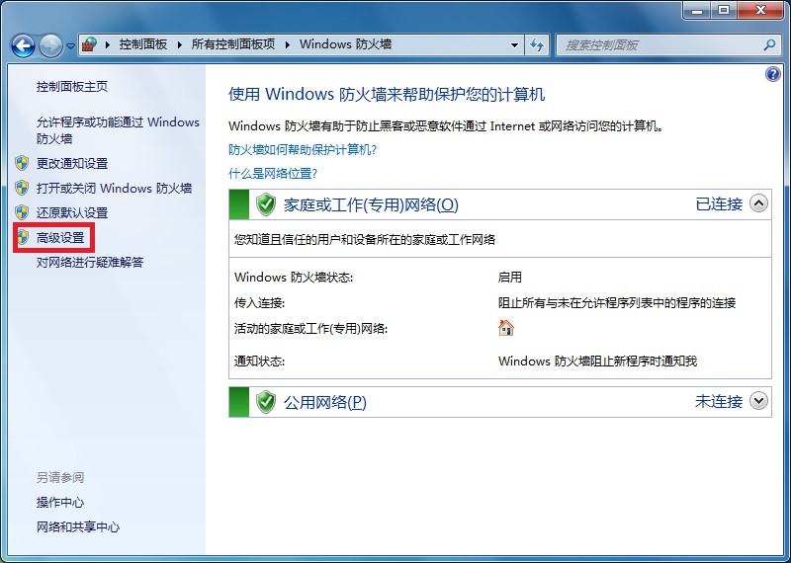The width and height of the screenshot is (791, 563).
Task: Click 未连接 status text
Action: click(719, 402)
